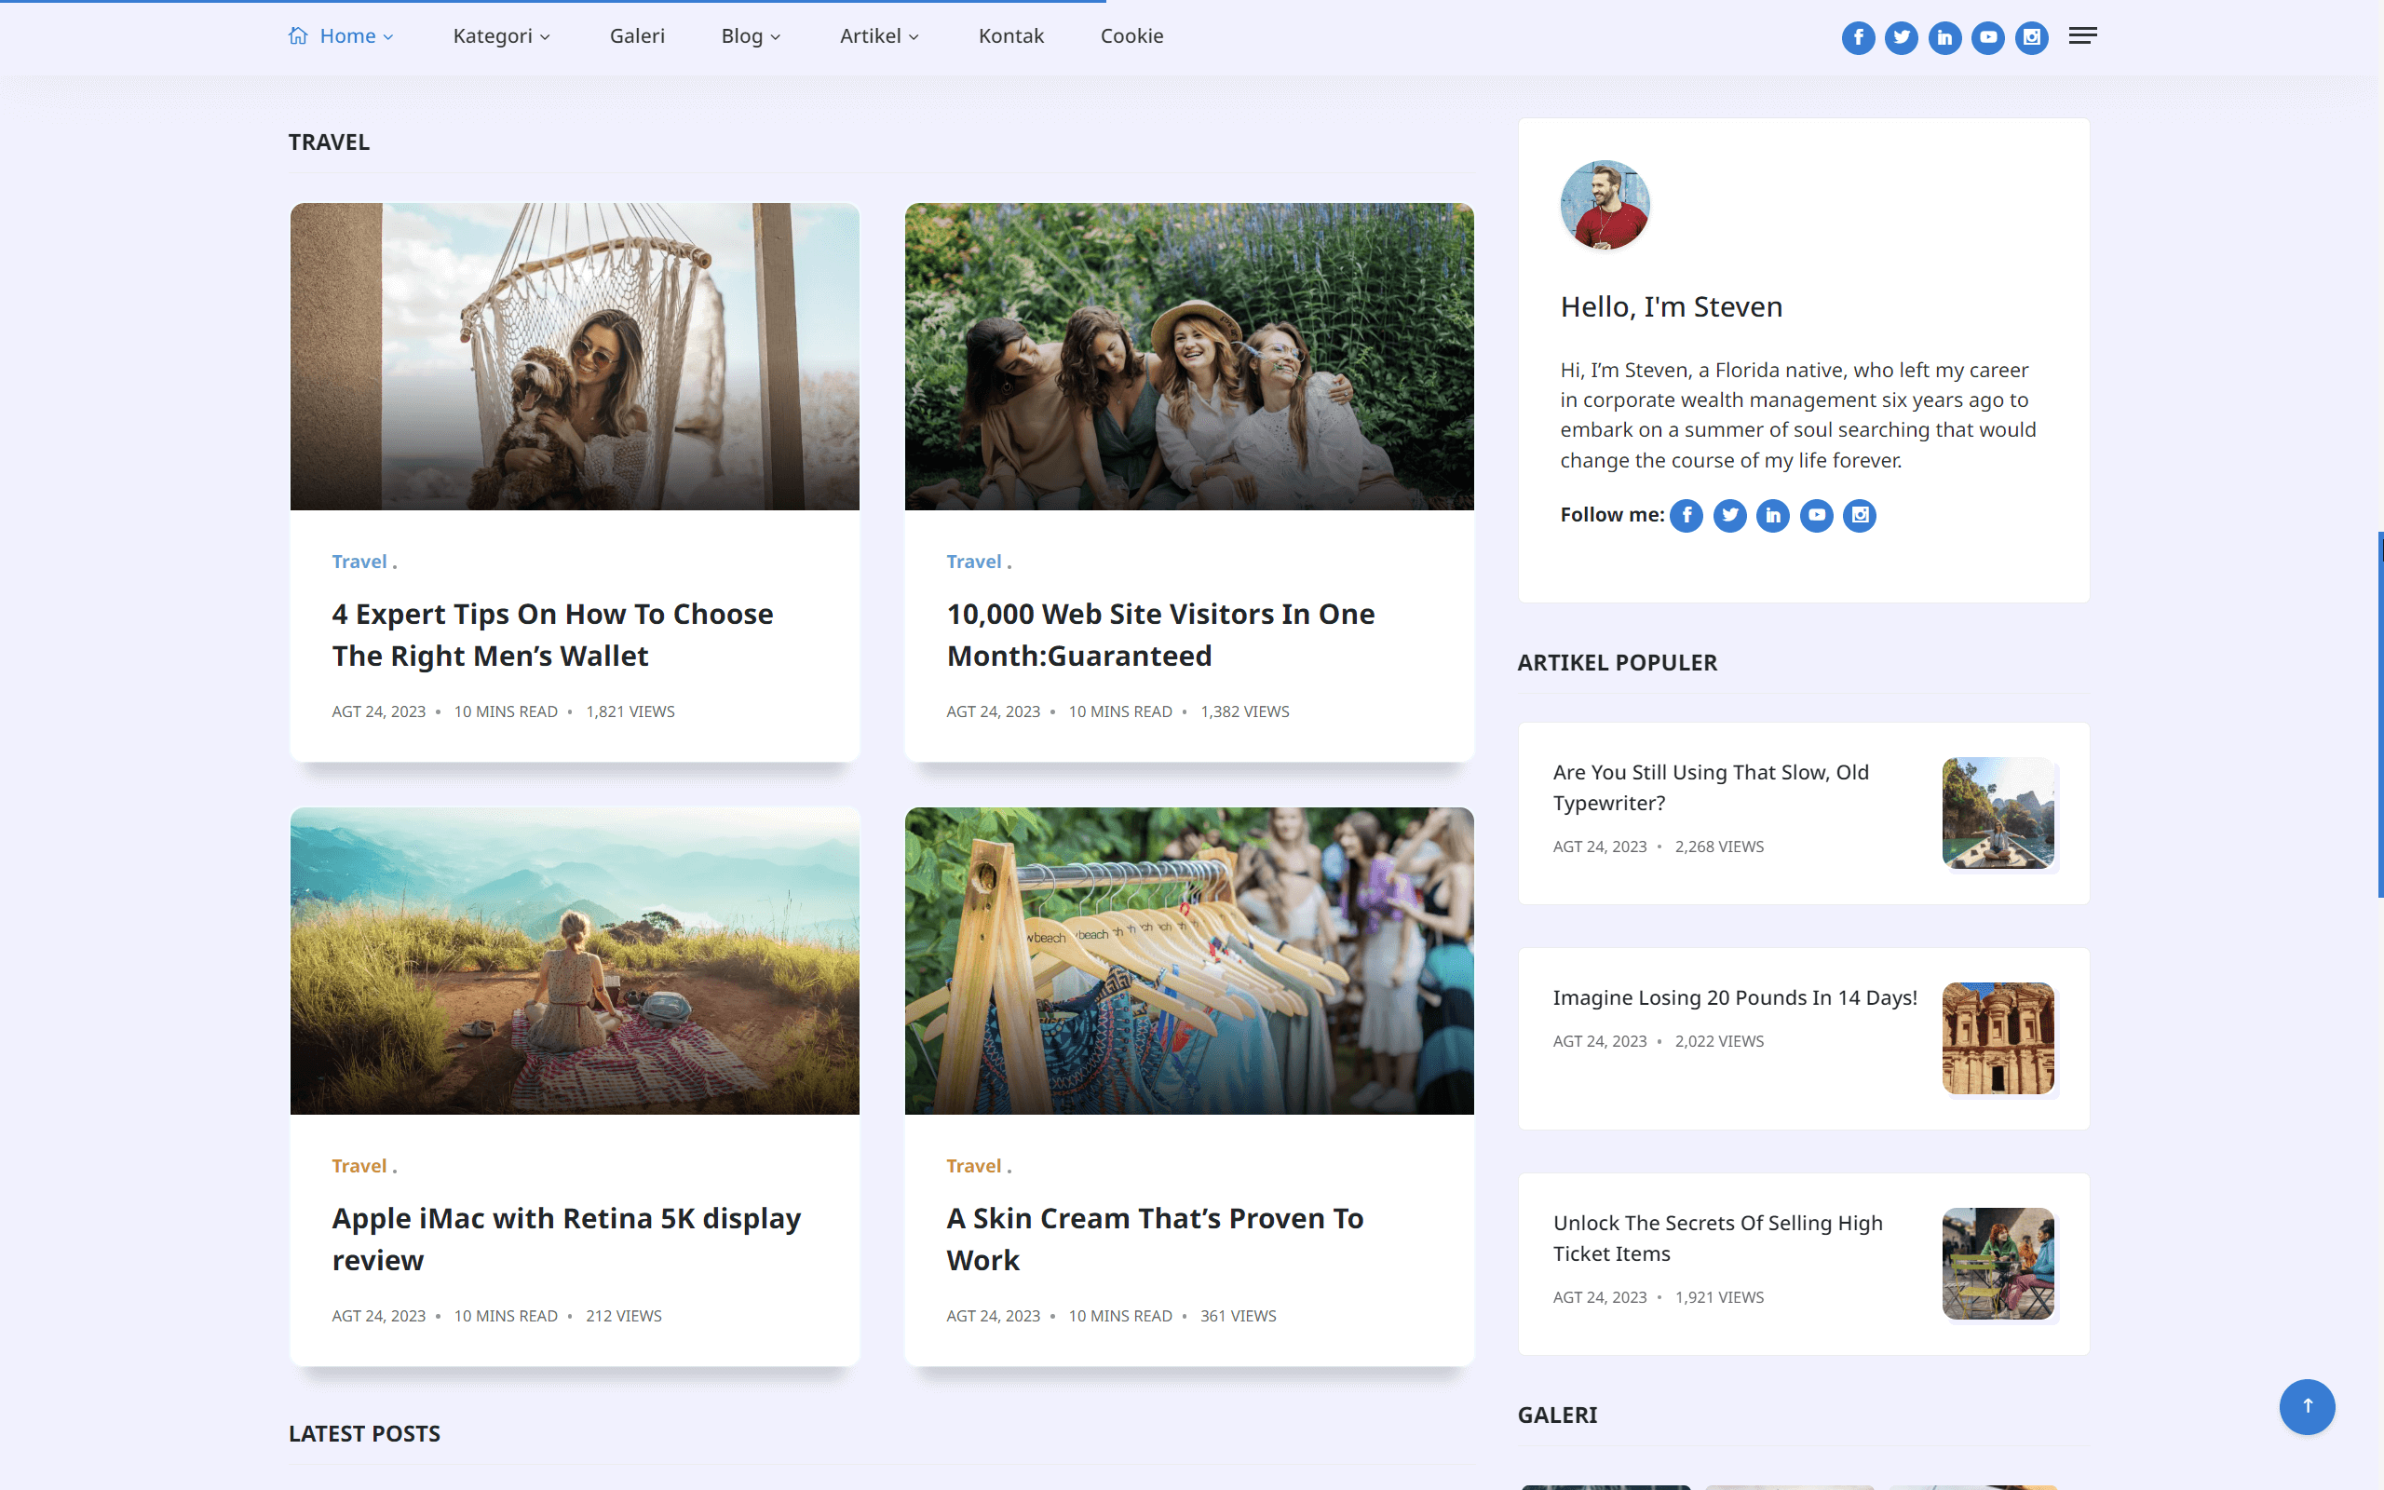Viewport: 2384px width, 1490px height.
Task: Open the hamburger menu icon
Action: coord(2082,36)
